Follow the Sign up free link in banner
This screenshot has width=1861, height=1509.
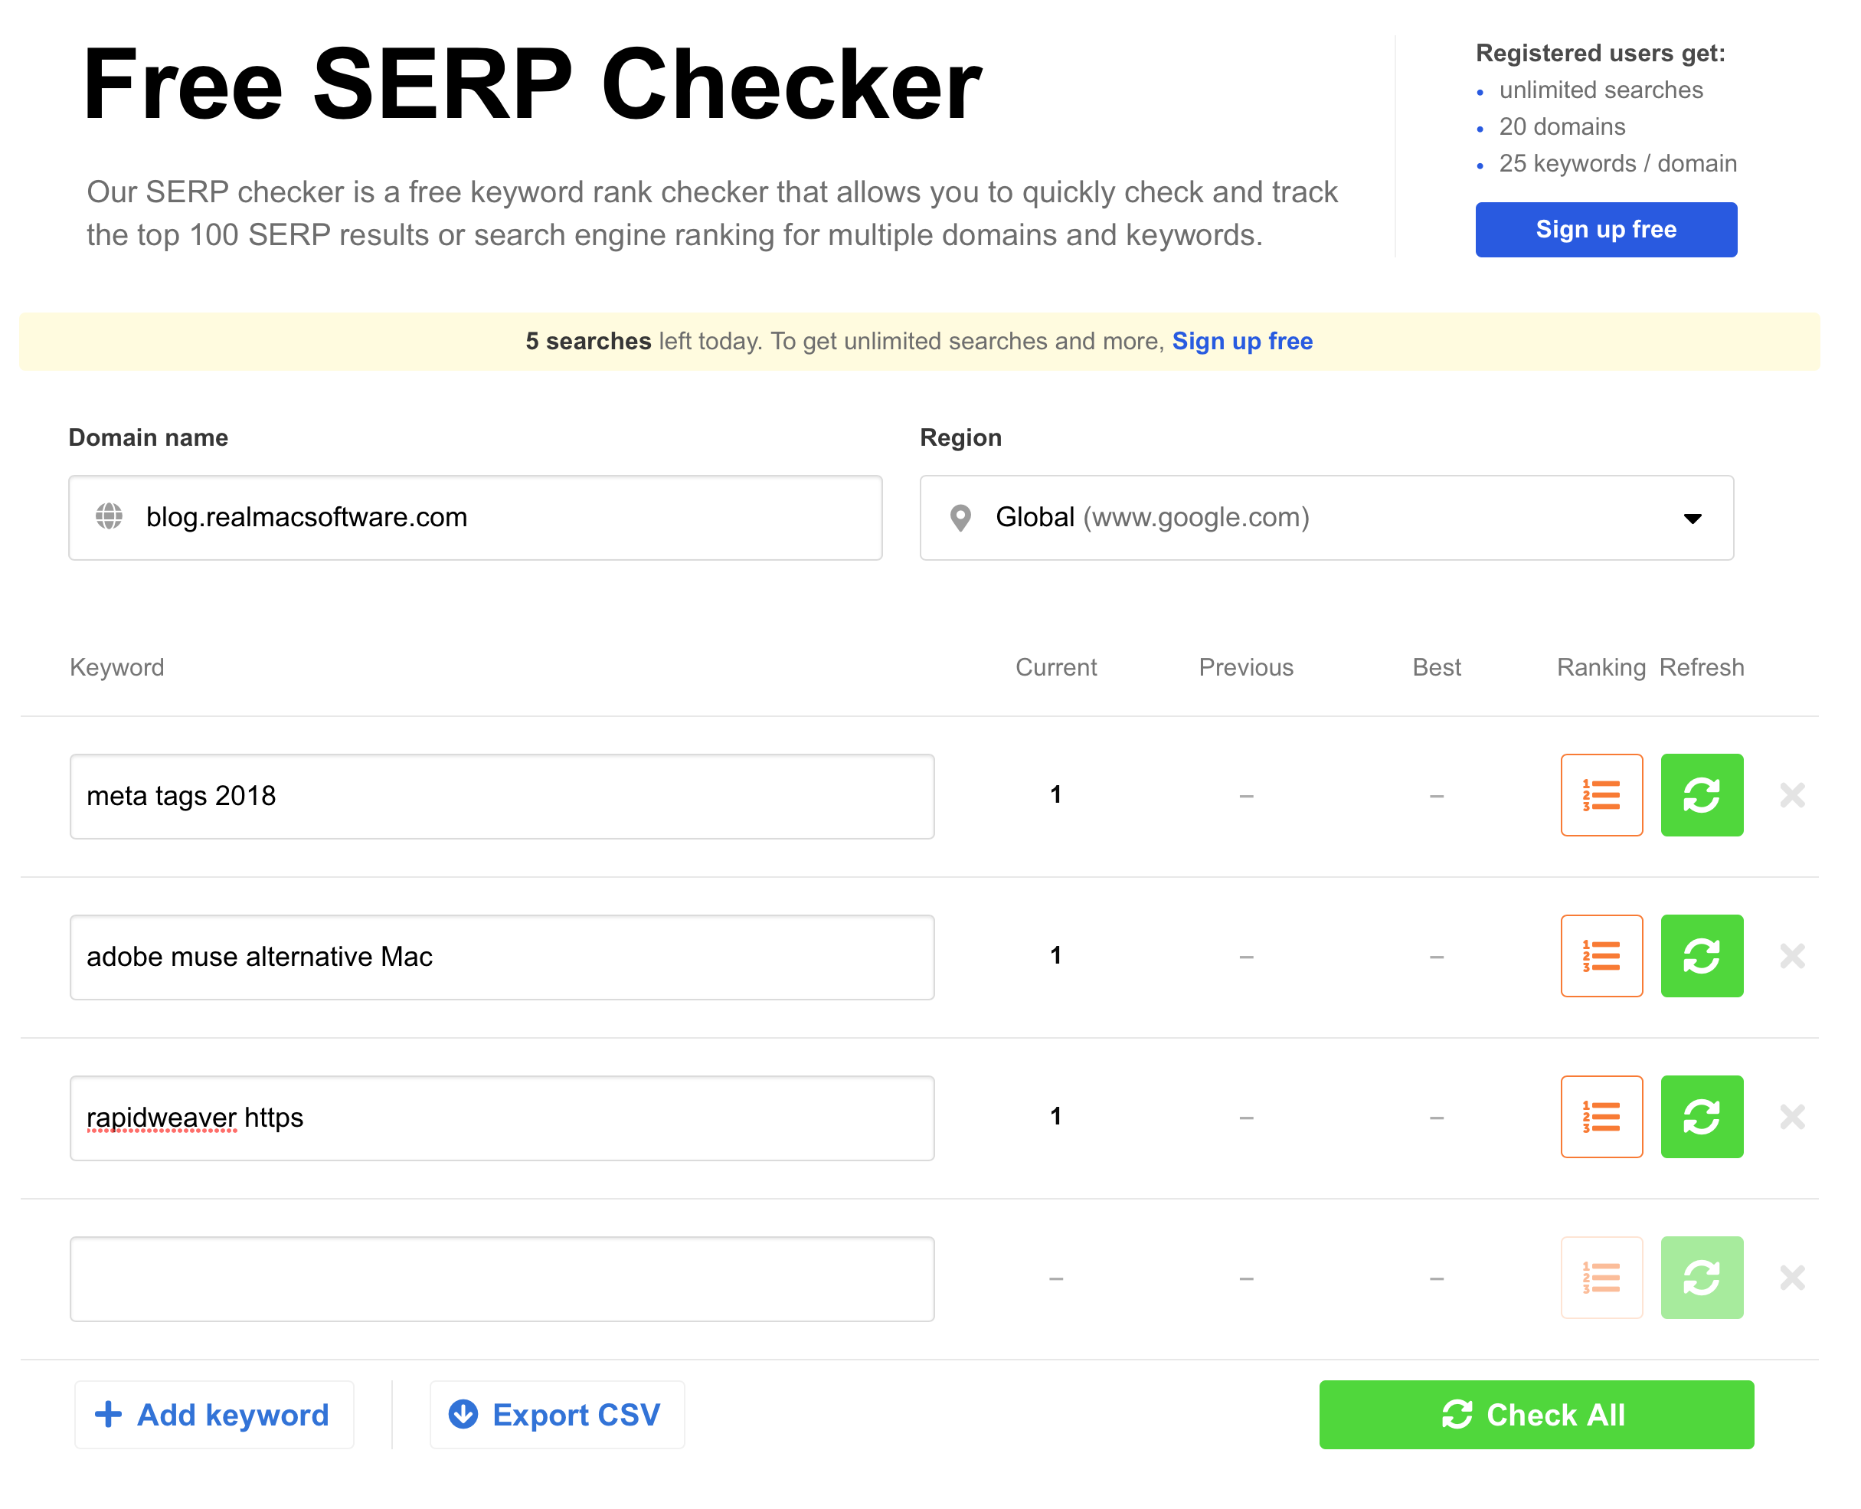coord(1241,341)
